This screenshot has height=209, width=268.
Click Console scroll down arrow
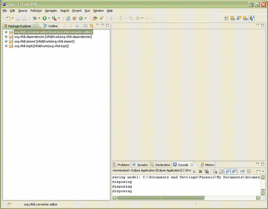pos(263,193)
